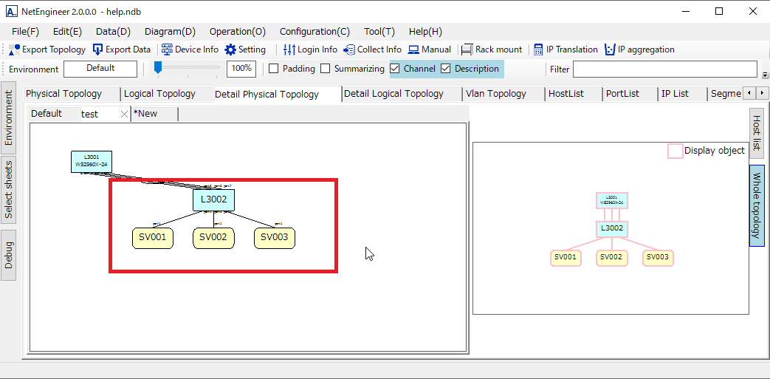Expand the Environment side panel
The image size is (770, 379).
[x=9, y=118]
